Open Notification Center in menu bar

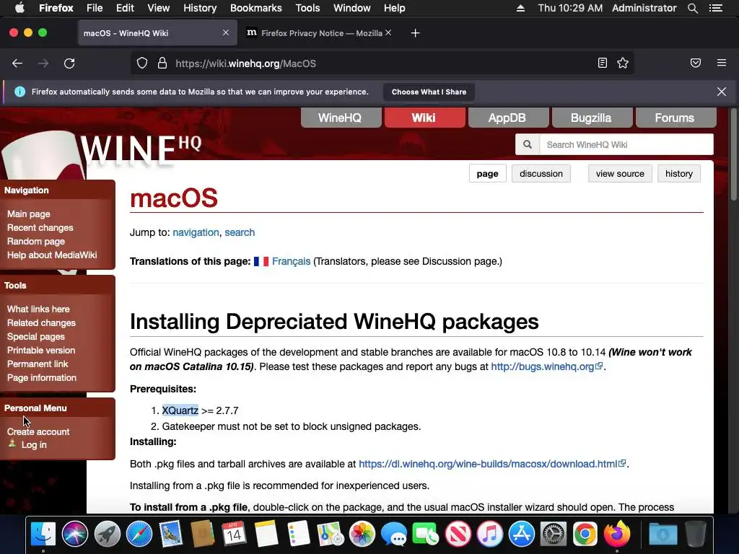pos(716,8)
